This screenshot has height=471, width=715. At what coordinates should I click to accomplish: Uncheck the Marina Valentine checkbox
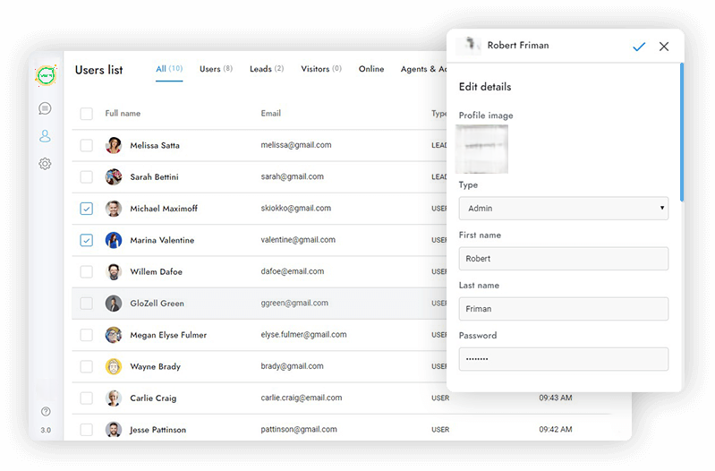[x=87, y=240]
